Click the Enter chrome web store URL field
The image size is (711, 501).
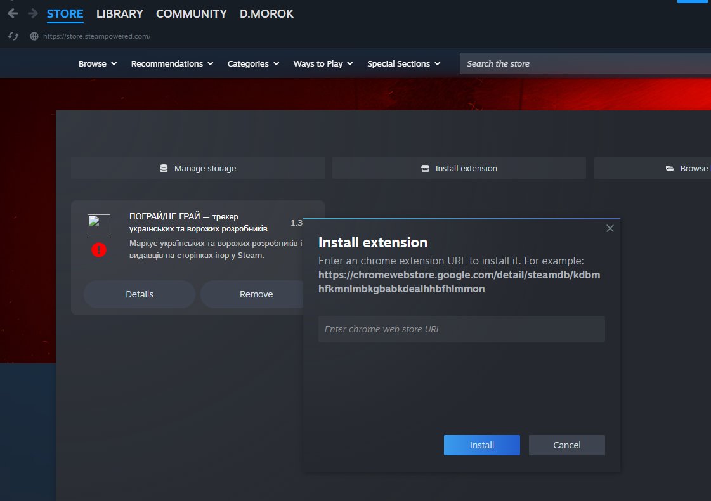click(462, 329)
